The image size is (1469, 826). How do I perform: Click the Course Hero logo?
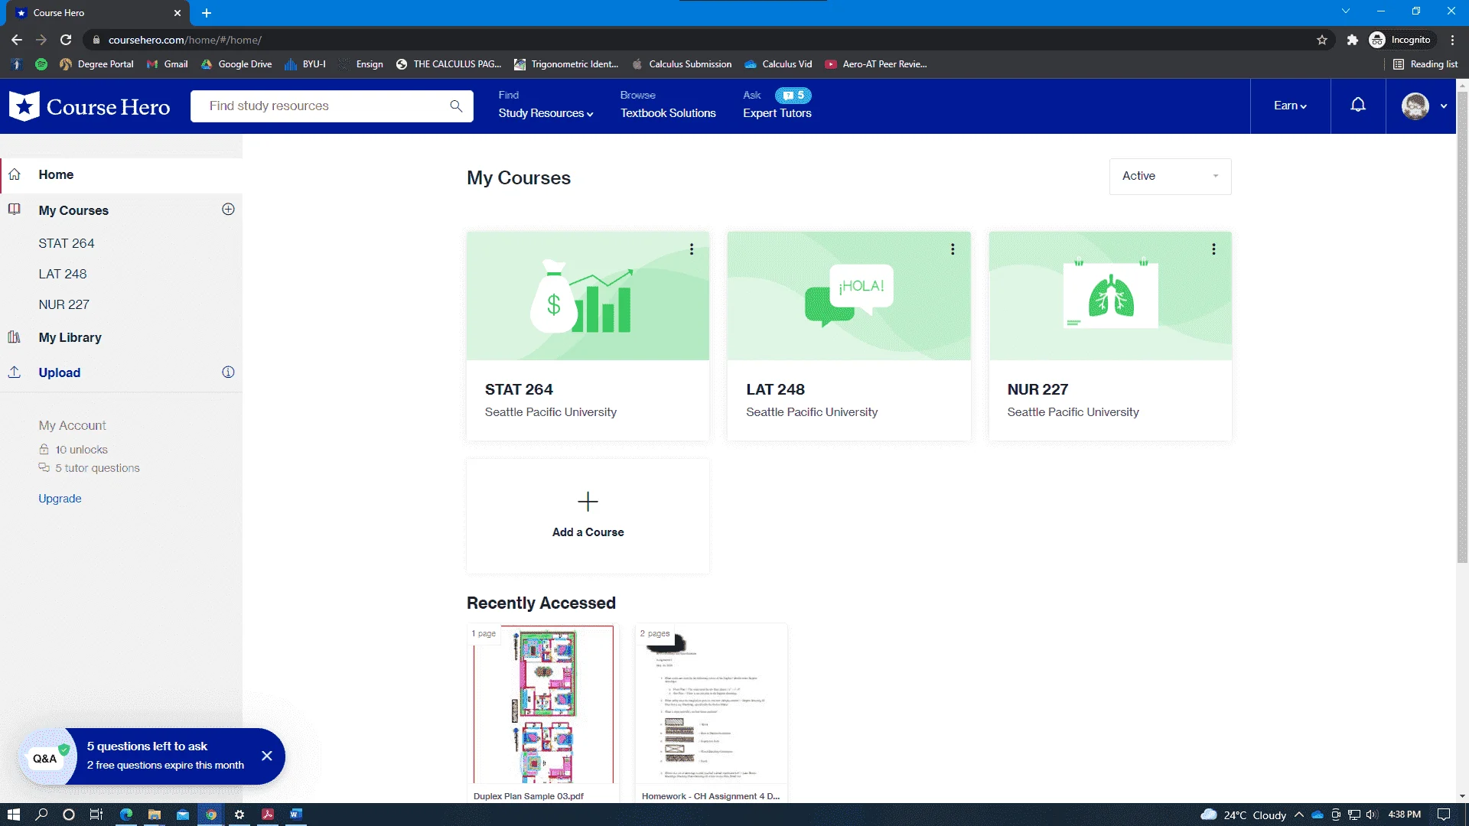point(90,106)
